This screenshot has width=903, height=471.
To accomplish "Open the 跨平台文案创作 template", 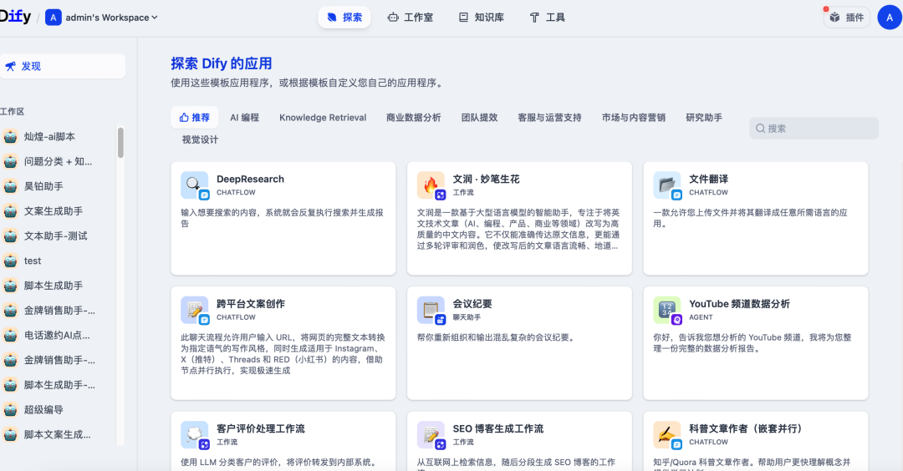I will (251, 304).
